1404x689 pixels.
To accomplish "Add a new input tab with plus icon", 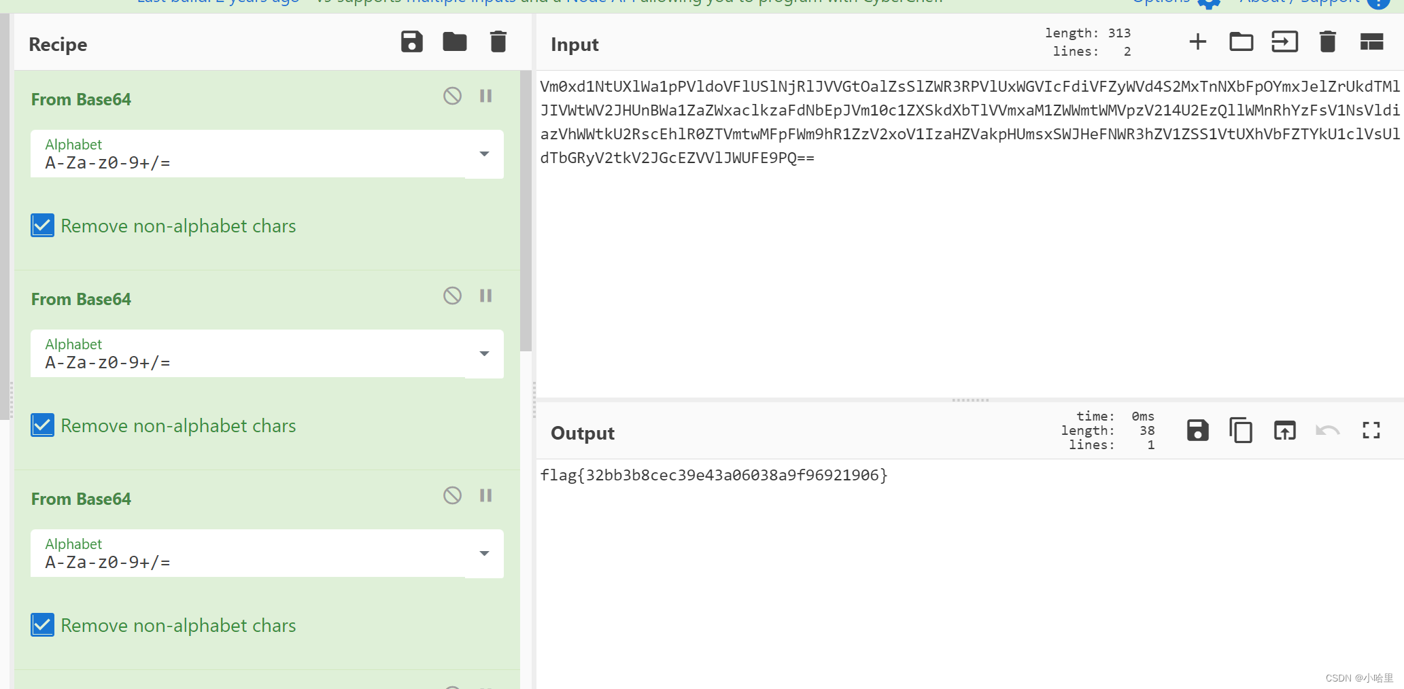I will coord(1198,42).
